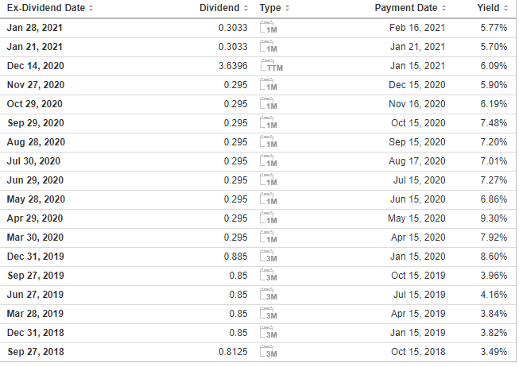Click the 0.885 dividend value

(x=235, y=257)
